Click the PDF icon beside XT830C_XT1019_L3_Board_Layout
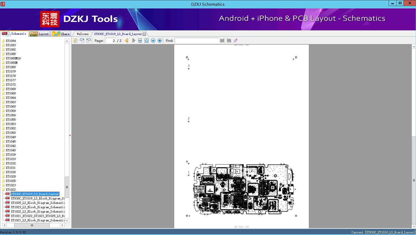Screen dimensions: 416x235 pyautogui.click(x=7, y=194)
